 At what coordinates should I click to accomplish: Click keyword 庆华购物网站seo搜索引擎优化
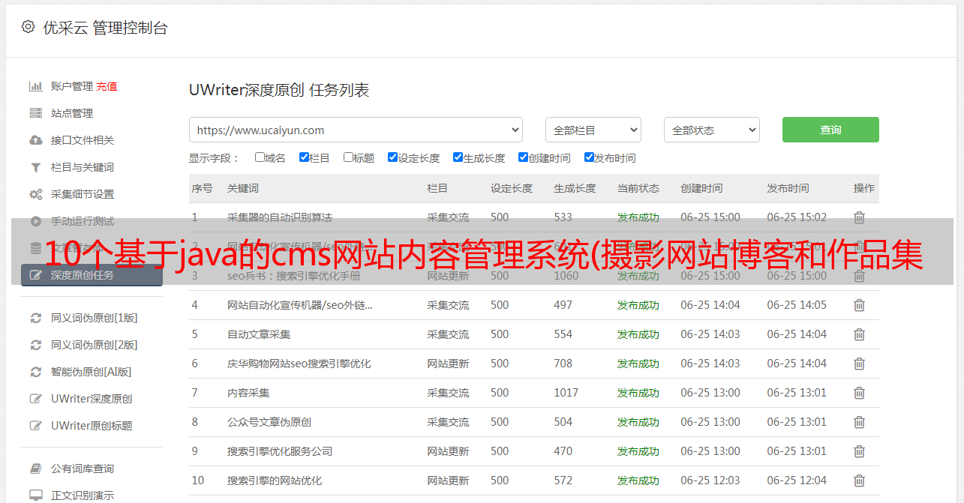click(299, 364)
